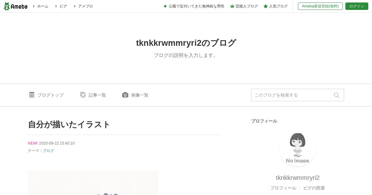372x195 pixels.
Task: Open the tknkkrwmmryri2 profile name link
Action: [298, 178]
